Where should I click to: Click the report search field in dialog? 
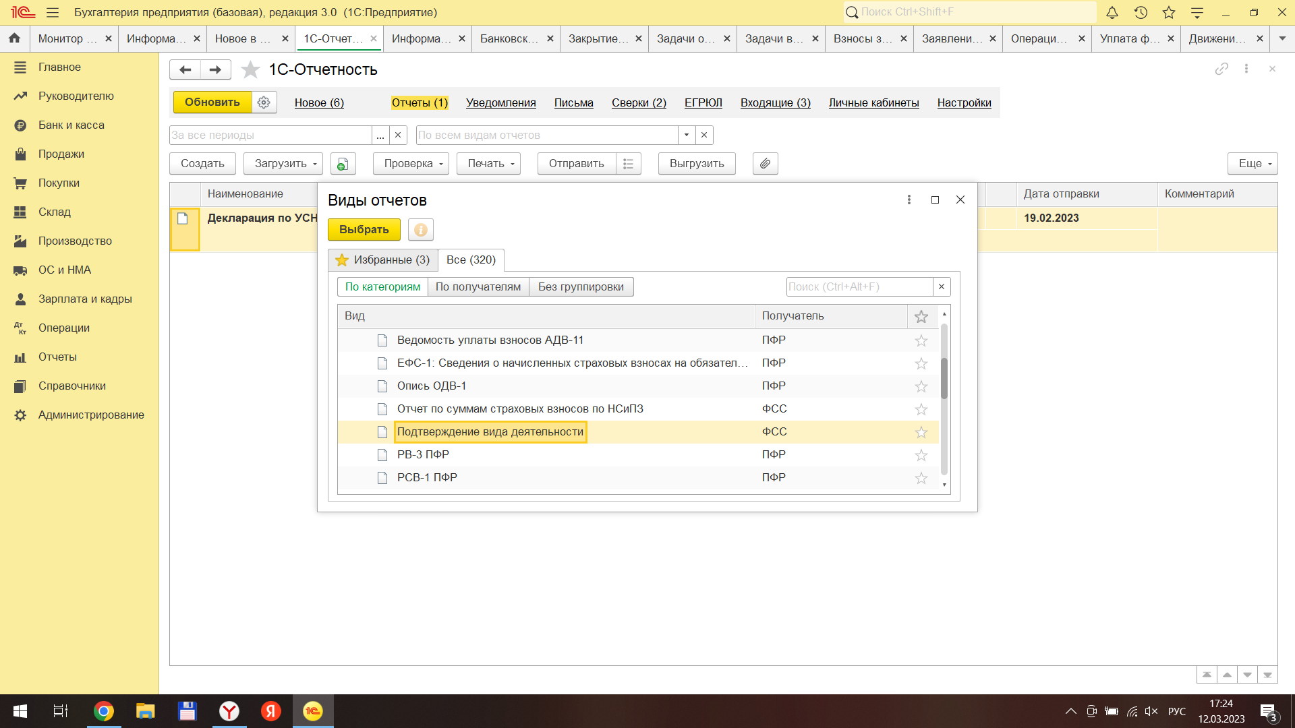[x=859, y=286]
